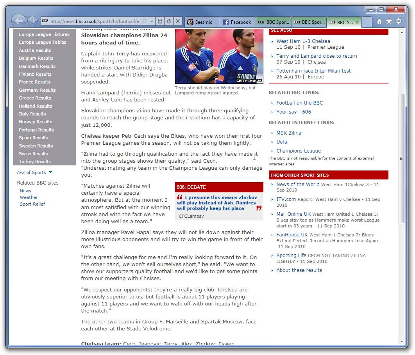415x355 pixels.
Task: Read the Sporting Life Cech article
Action: tap(292, 255)
